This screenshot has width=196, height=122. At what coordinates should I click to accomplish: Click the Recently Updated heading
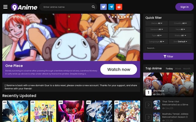[x=19, y=95]
